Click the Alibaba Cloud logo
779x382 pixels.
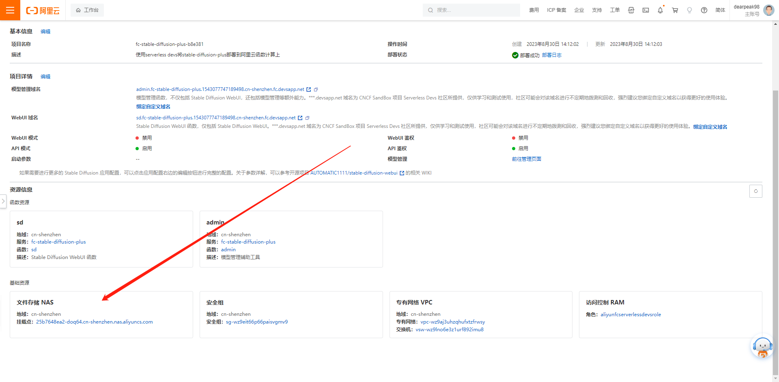(x=43, y=11)
